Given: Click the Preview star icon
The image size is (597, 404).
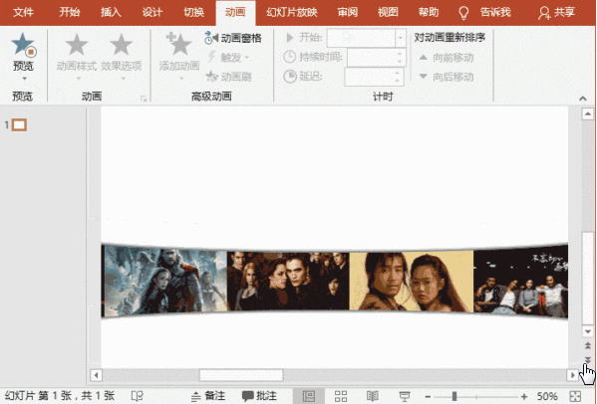Looking at the screenshot, I should tap(24, 45).
